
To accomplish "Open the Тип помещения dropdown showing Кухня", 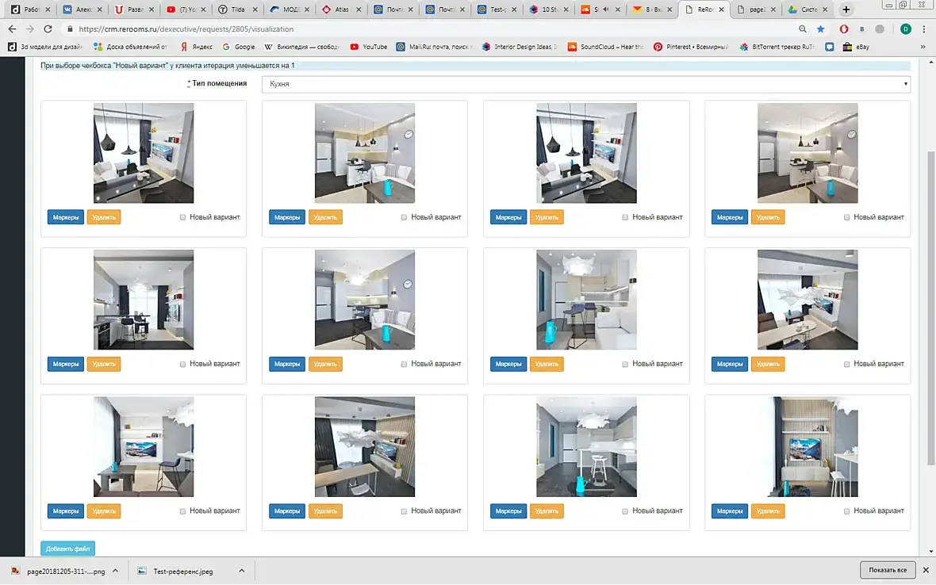I will click(586, 84).
